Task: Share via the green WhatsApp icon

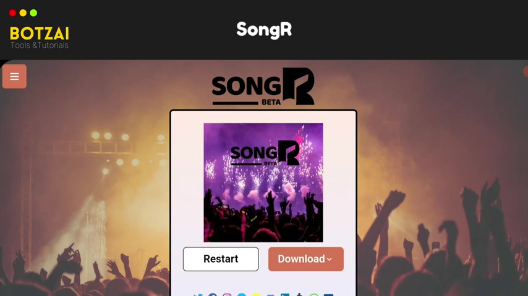Action: click(x=314, y=295)
